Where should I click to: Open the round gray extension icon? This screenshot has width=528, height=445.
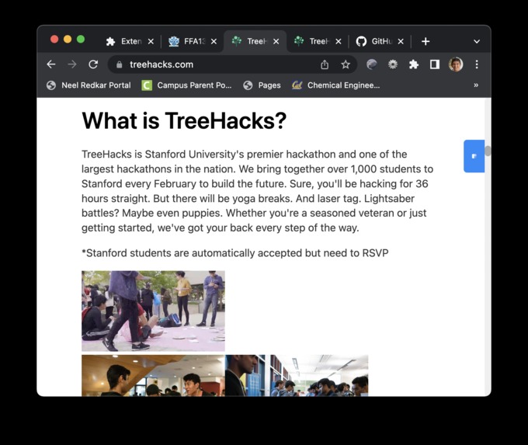coord(372,64)
